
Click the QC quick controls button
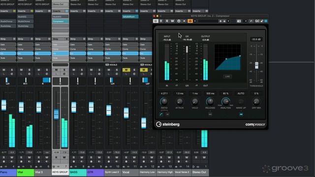(257, 21)
